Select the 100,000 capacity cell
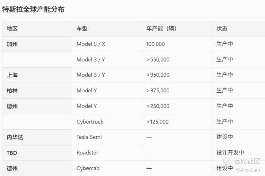Image resolution: width=265 pixels, height=176 pixels. 155,44
